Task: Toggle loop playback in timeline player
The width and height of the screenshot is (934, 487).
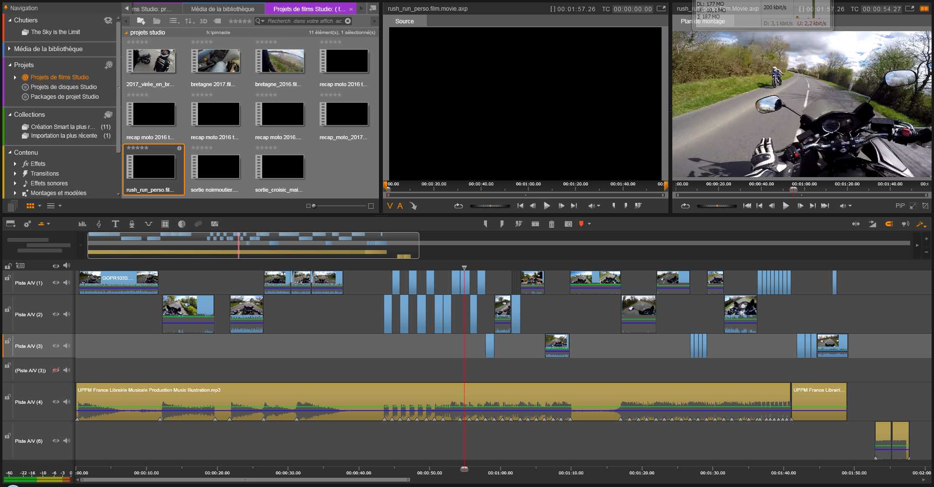Action: coord(685,206)
